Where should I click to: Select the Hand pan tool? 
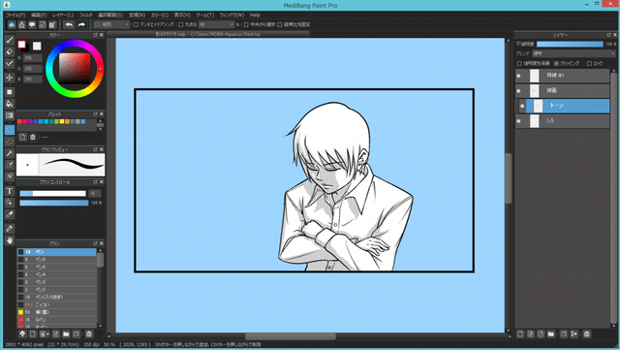click(x=10, y=240)
